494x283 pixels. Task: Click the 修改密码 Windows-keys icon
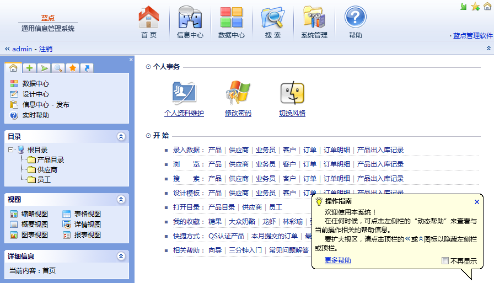click(238, 93)
